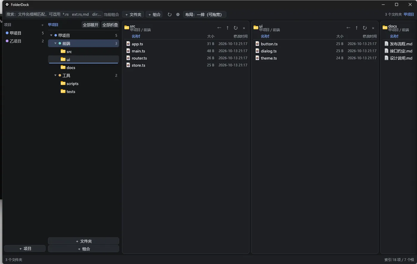Close the src folder panel
Image resolution: width=417 pixels, height=264 pixels.
point(244,28)
